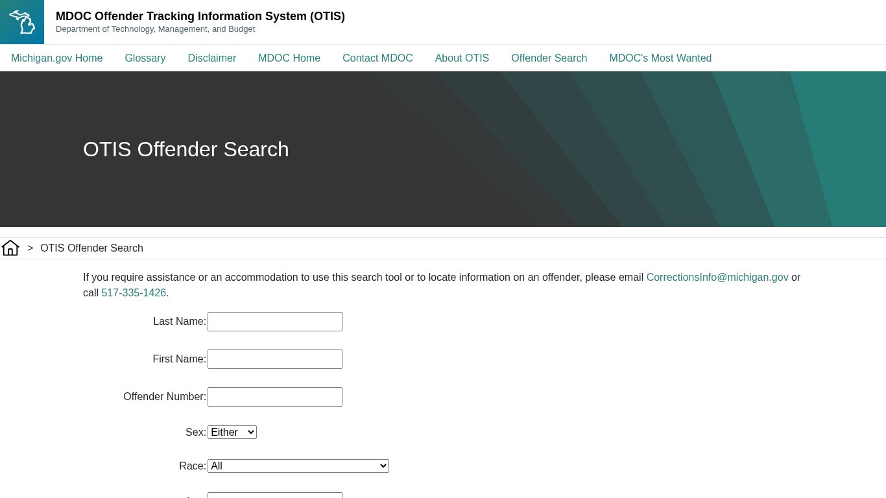
Task: Focus the Last Name input field
Action: [x=275, y=322]
